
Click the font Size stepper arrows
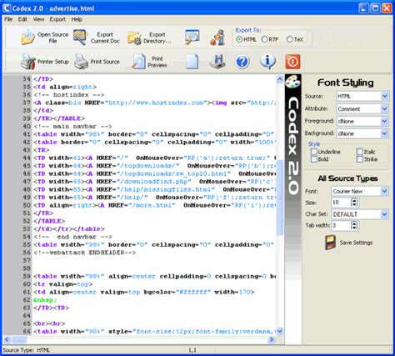[354, 202]
